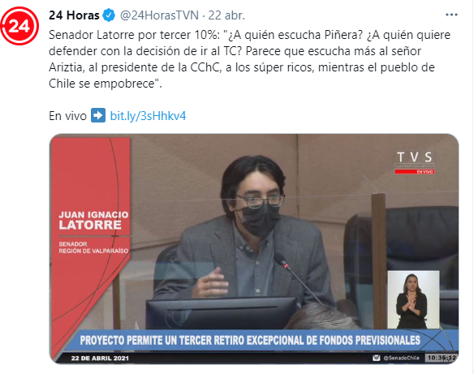Click the blue arrow emoji before link
Image resolution: width=474 pixels, height=374 pixels.
(x=98, y=115)
